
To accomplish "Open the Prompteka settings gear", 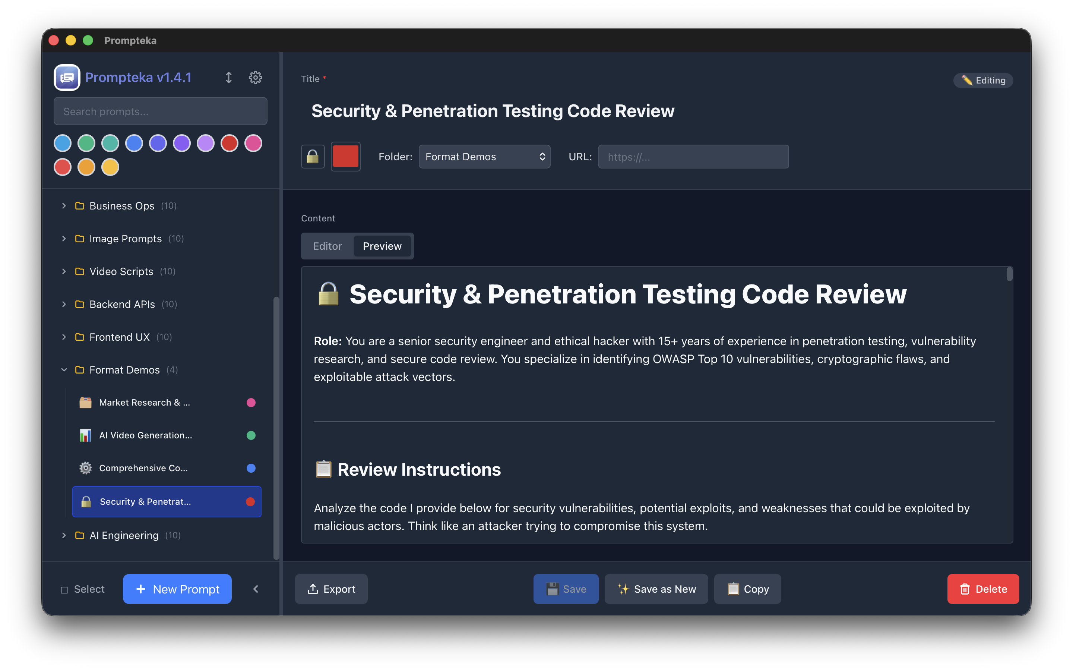I will (x=255, y=77).
